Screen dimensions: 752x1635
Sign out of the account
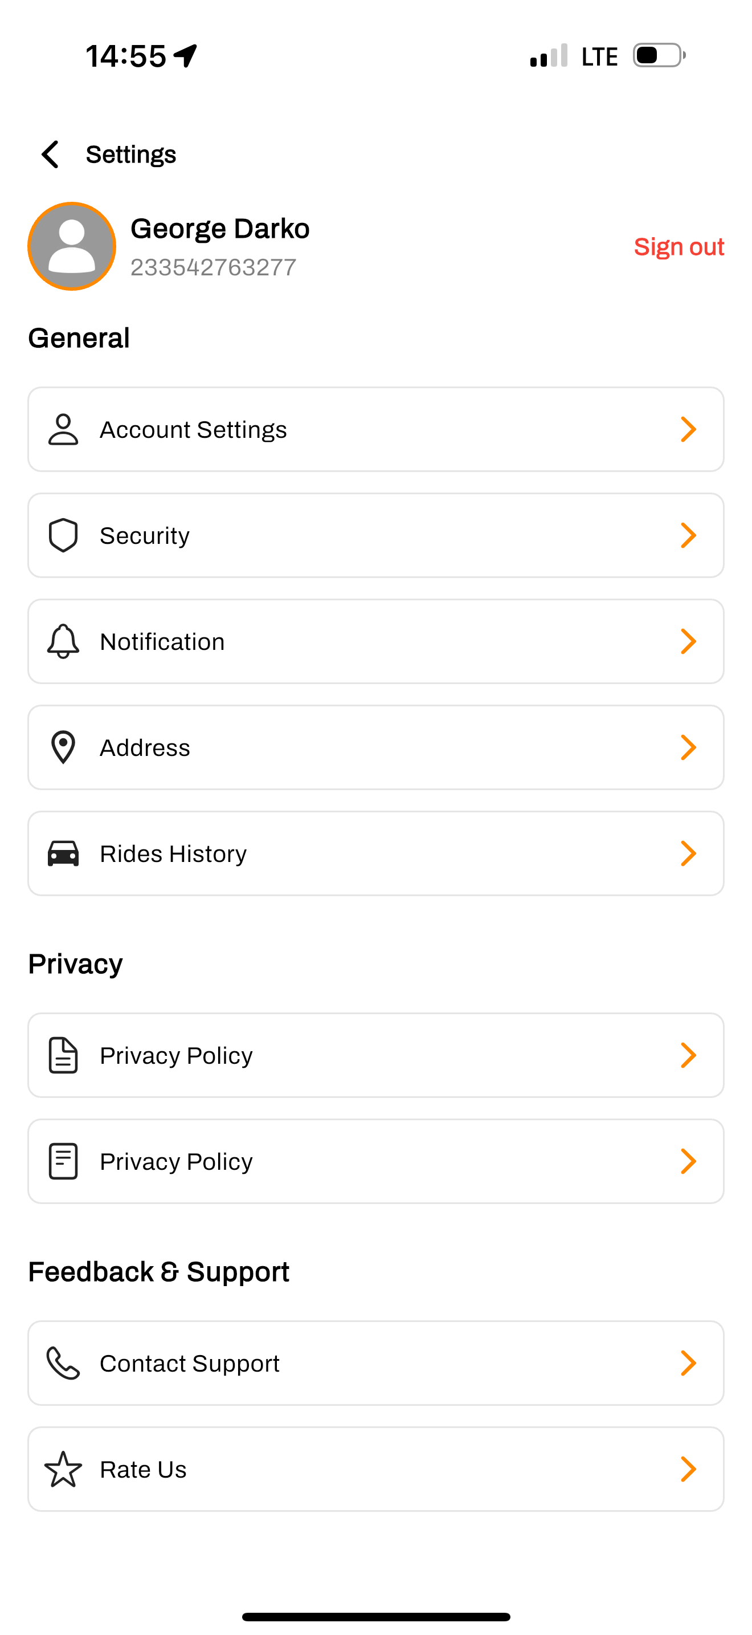pos(679,247)
